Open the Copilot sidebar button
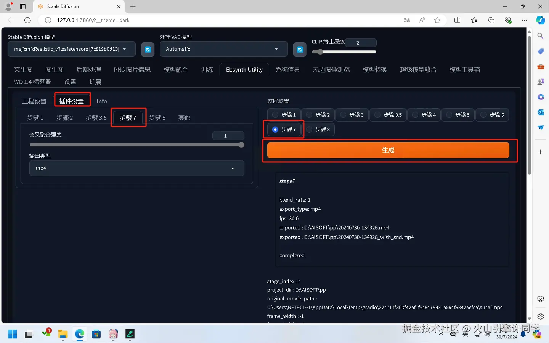The width and height of the screenshot is (549, 343). pos(540,20)
